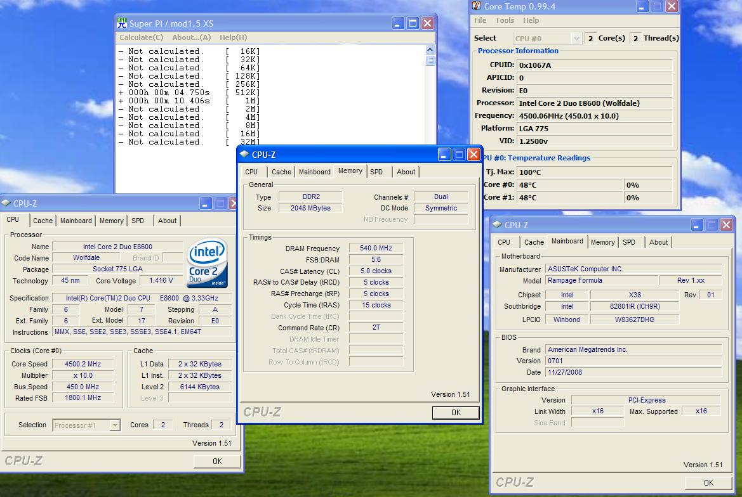Minimize the Core Temp window
742x497 pixels.
(642, 6)
